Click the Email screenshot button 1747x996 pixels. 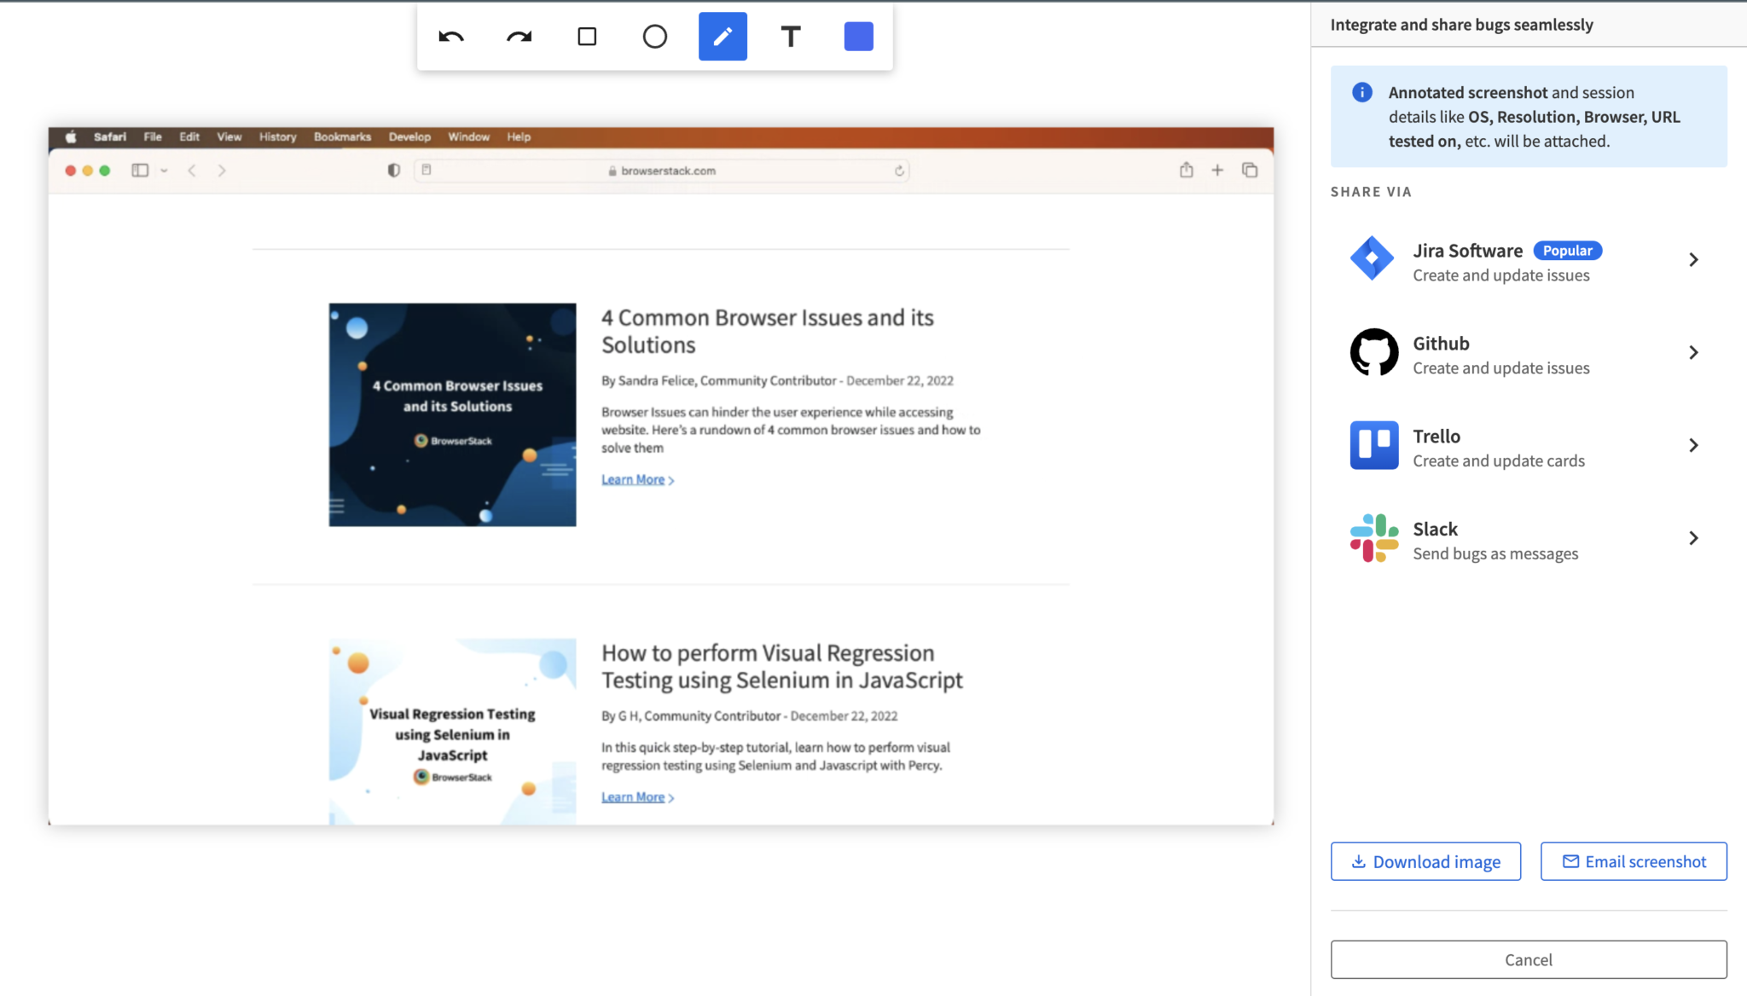tap(1633, 861)
